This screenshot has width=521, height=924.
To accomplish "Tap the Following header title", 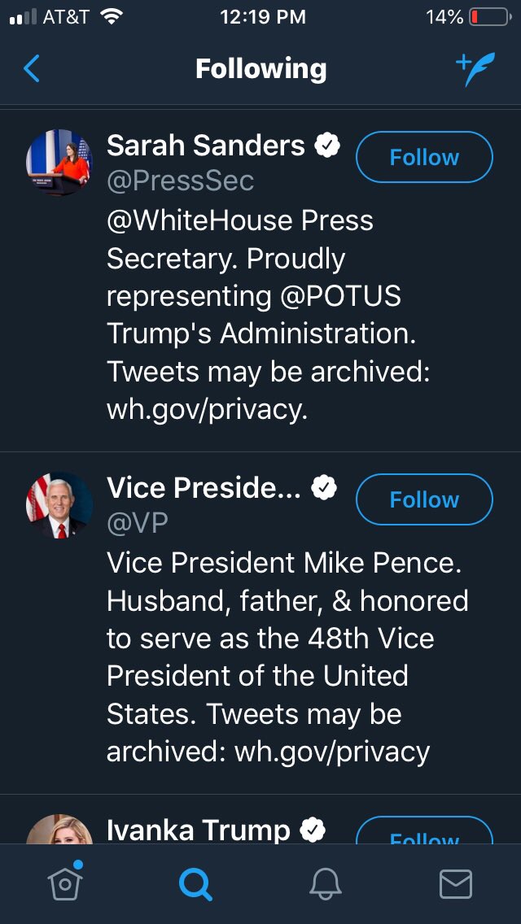I will click(x=260, y=69).
